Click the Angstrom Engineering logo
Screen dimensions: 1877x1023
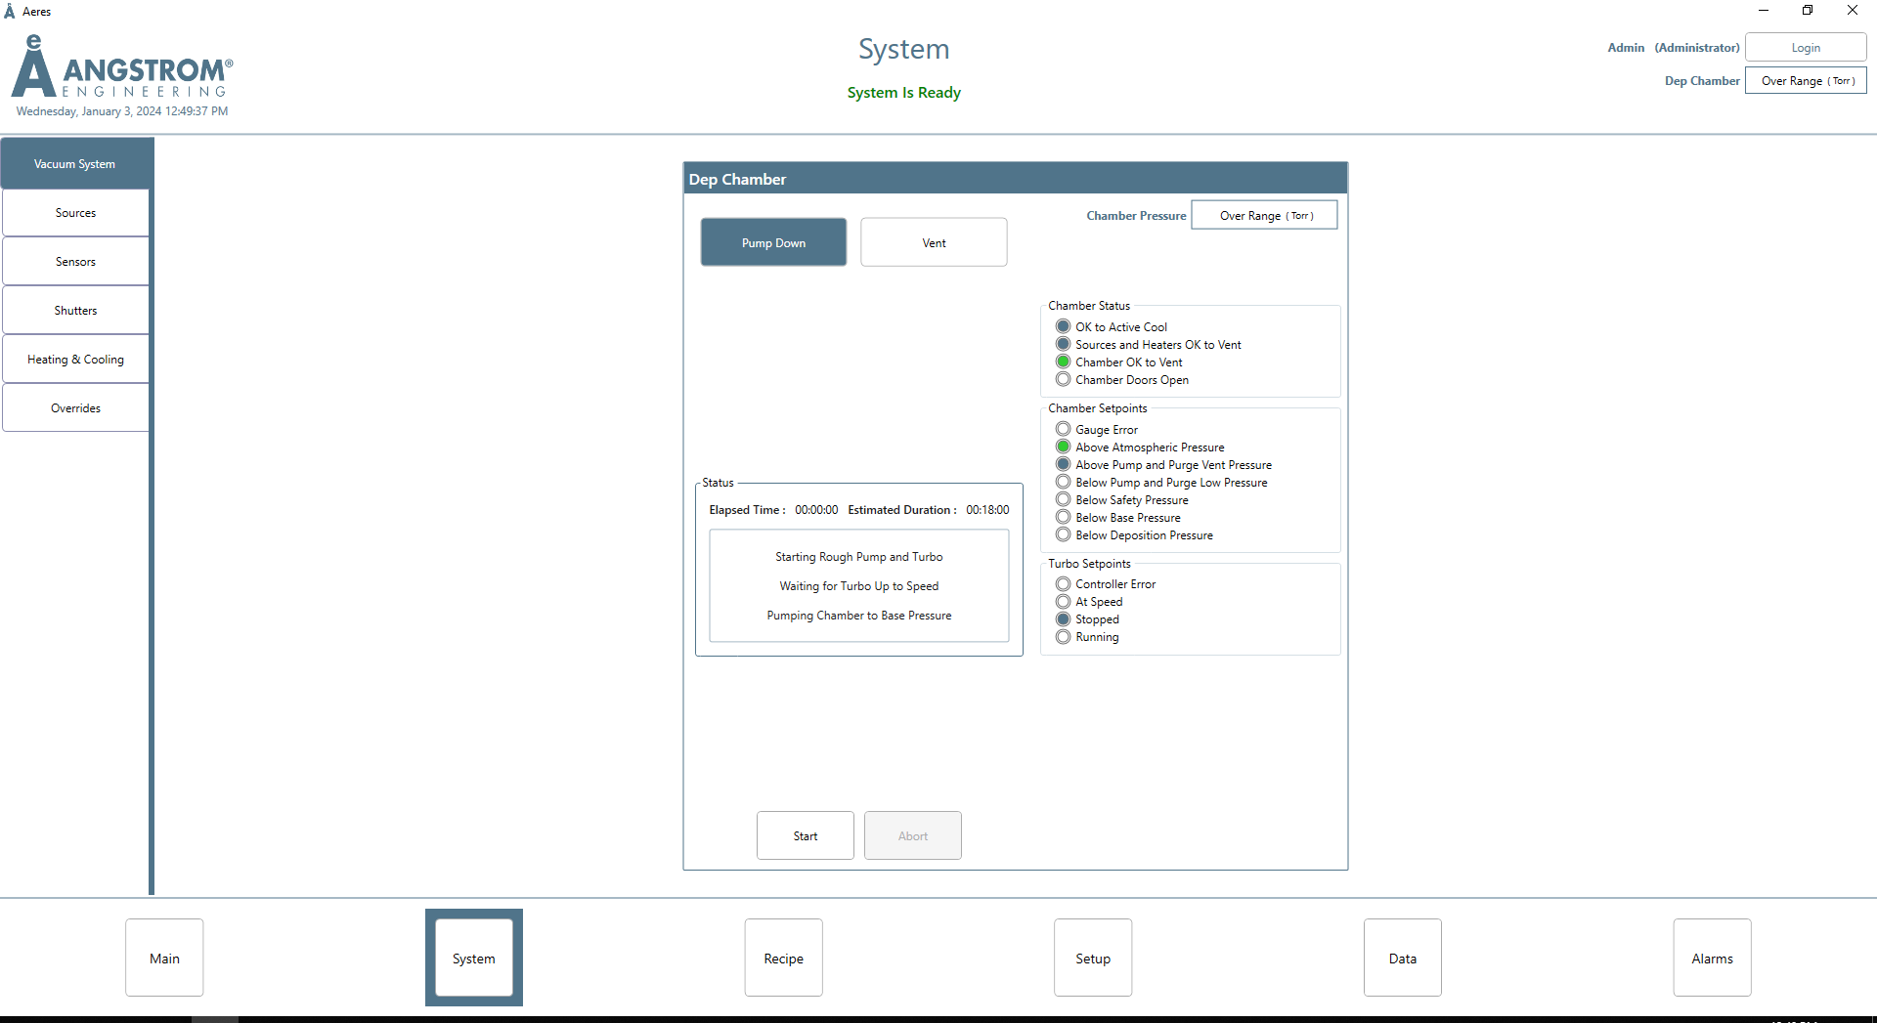point(122,68)
